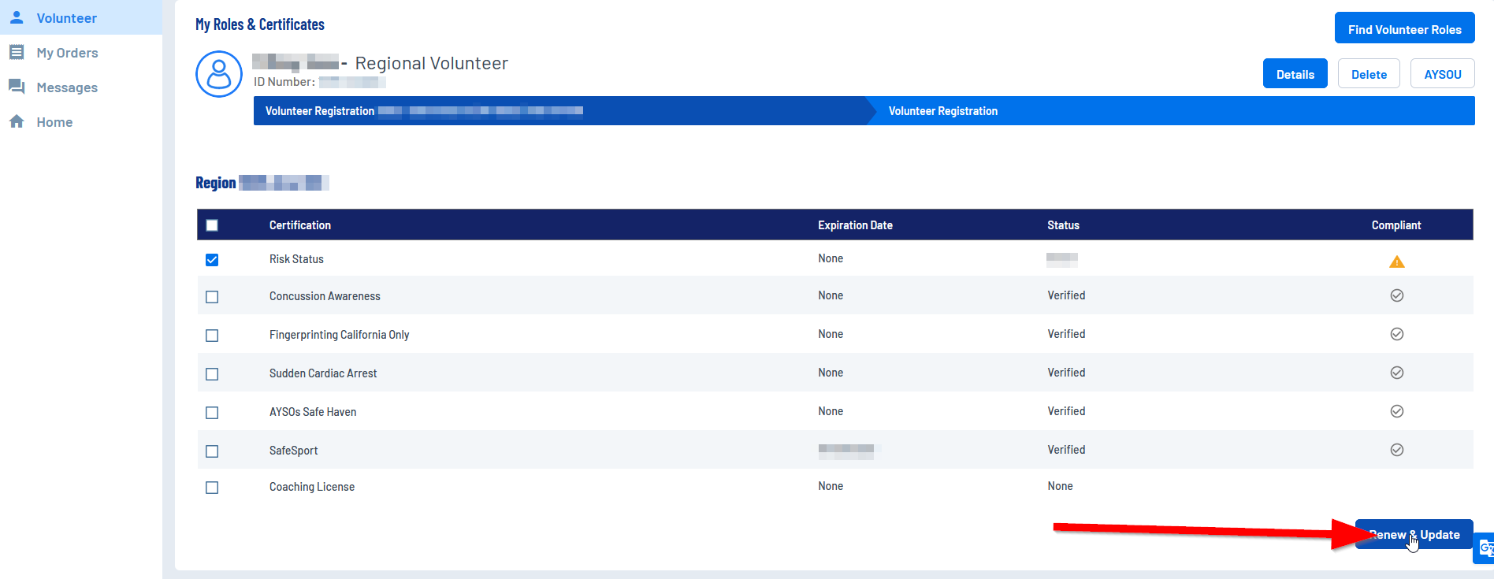Uncheck the Risk Status checkbox
This screenshot has height=579, width=1494.
212,260
